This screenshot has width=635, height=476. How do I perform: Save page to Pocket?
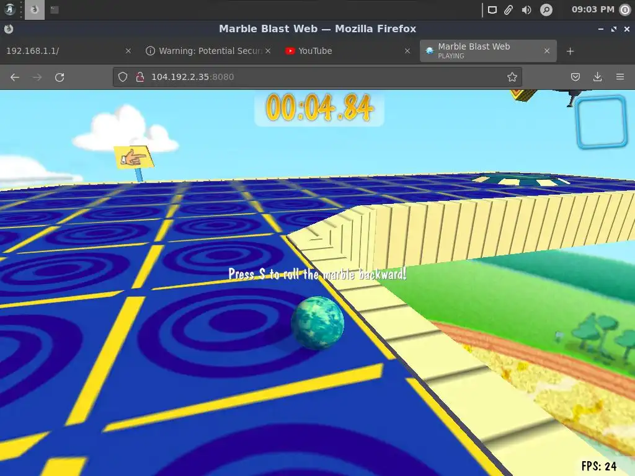[x=575, y=77]
